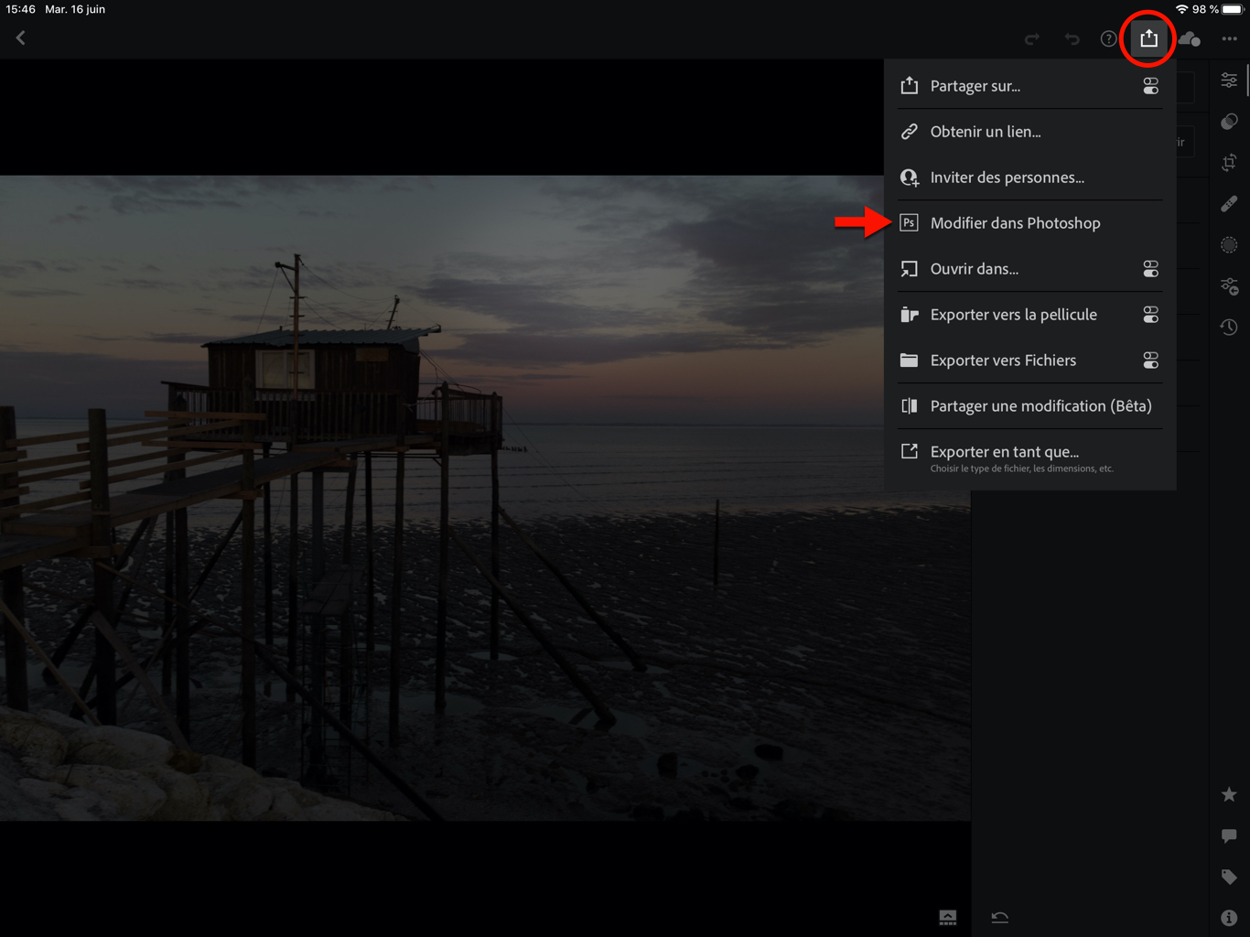Open settings toggle beside Ouvrir dans…
This screenshot has width=1250, height=937.
pyautogui.click(x=1150, y=269)
